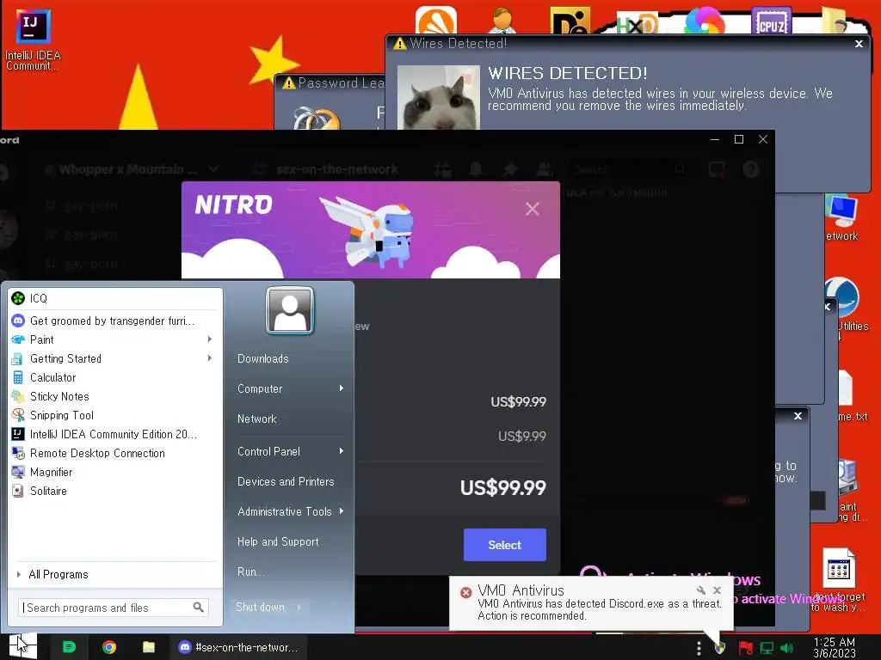
Task: Open Magnifier from the Start menu
Action: 115,472
